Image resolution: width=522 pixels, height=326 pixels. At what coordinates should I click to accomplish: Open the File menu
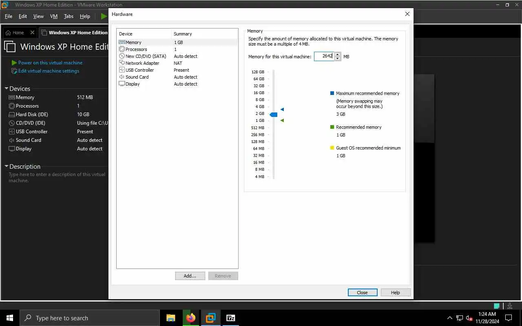(9, 16)
